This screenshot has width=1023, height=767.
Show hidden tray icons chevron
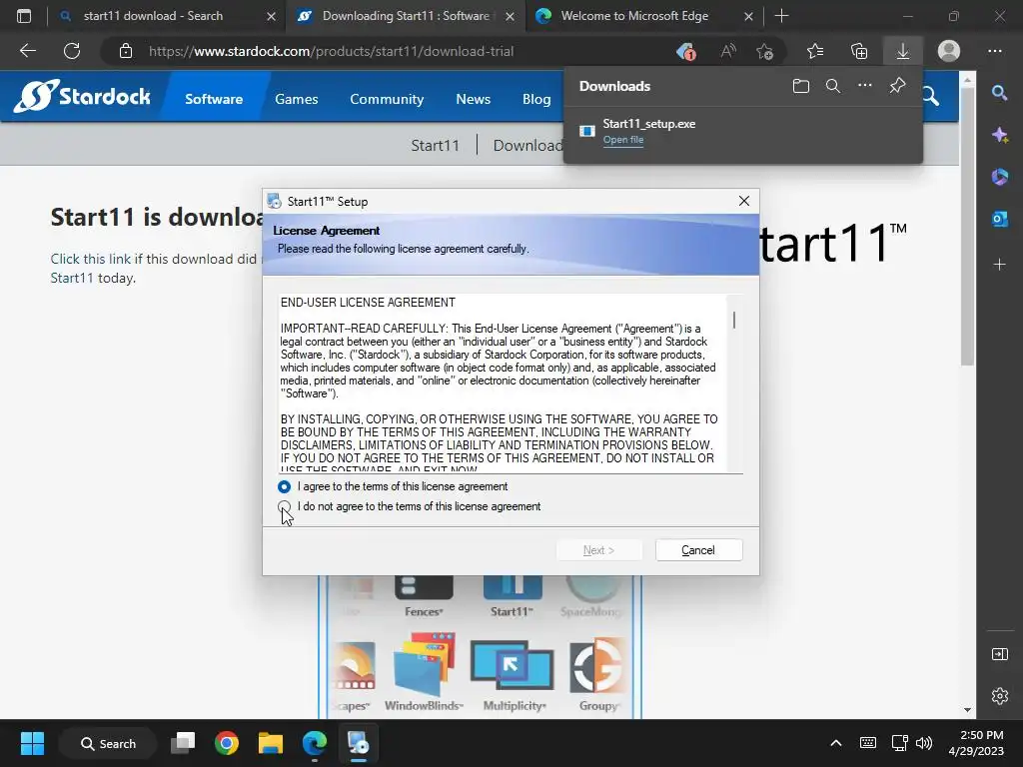pos(836,743)
